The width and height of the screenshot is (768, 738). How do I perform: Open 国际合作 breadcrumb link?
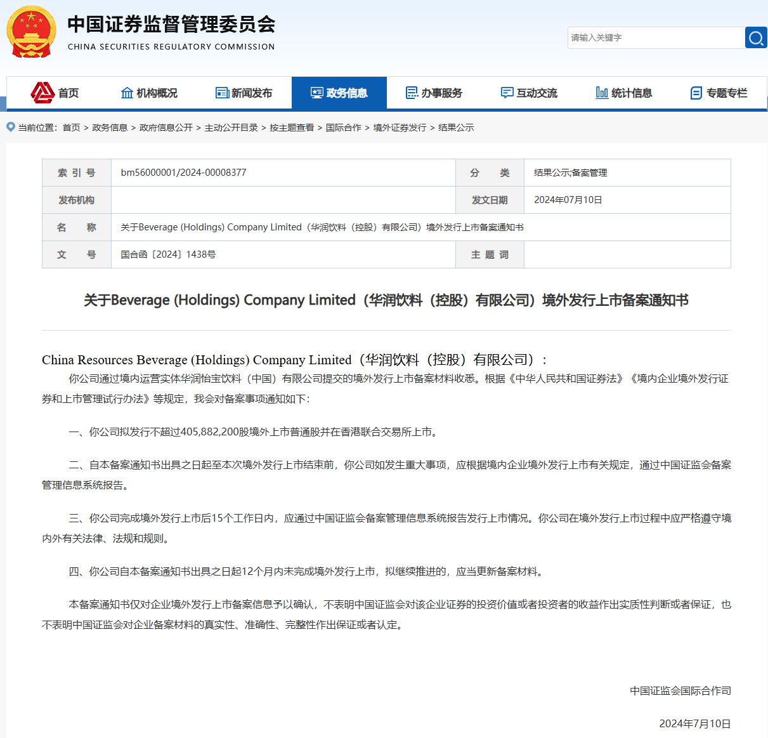pos(344,128)
